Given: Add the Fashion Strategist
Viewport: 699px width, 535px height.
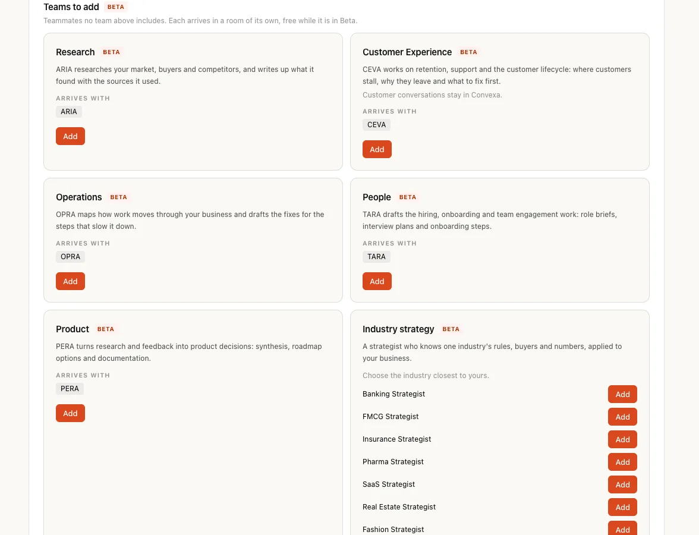Looking at the screenshot, I should click(x=622, y=529).
